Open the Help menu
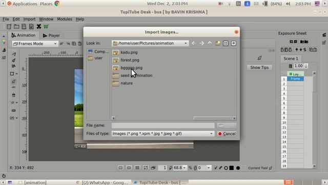The height and width of the screenshot is (185, 328). tap(80, 19)
